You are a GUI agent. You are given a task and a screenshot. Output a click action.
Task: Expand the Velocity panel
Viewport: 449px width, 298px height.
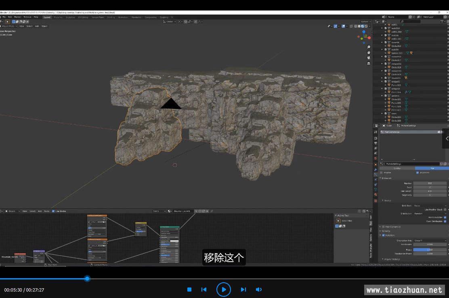pyautogui.click(x=380, y=231)
